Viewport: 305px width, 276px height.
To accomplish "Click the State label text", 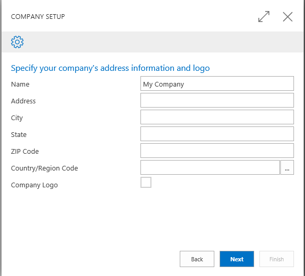I will pos(19,135).
